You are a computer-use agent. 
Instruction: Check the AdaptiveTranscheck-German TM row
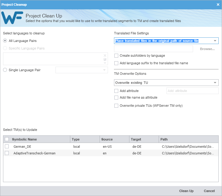click(x=7, y=153)
